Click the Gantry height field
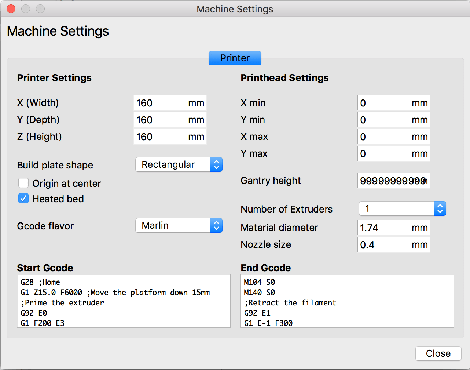The width and height of the screenshot is (470, 370). click(394, 181)
